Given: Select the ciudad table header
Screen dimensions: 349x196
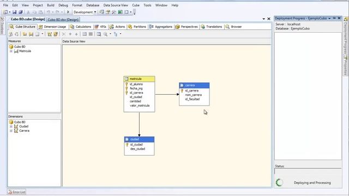Looking at the screenshot, I should [140, 139].
